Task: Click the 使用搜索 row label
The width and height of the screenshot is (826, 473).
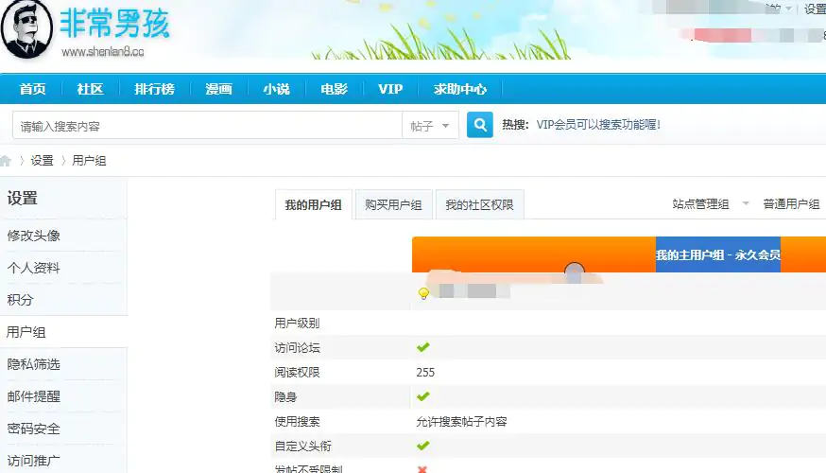Action: (297, 421)
